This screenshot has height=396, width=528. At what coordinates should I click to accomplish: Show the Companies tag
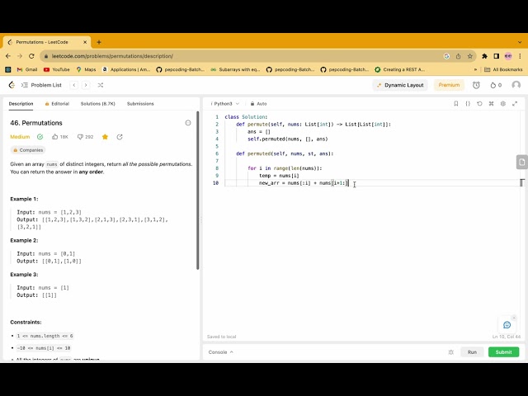[28, 150]
